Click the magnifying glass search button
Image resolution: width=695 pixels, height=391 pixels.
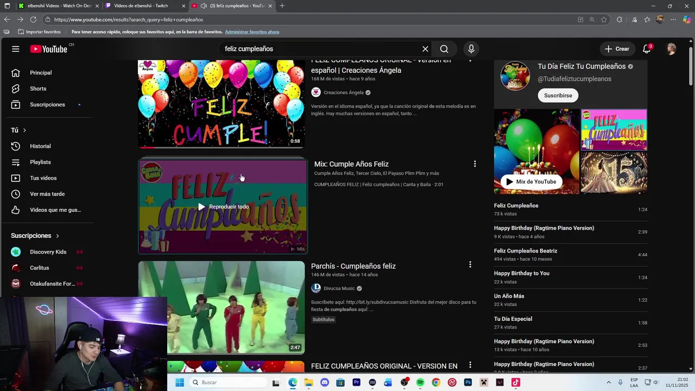point(444,49)
